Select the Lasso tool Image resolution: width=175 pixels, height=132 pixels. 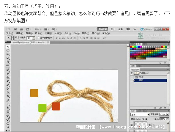coord(8,54)
